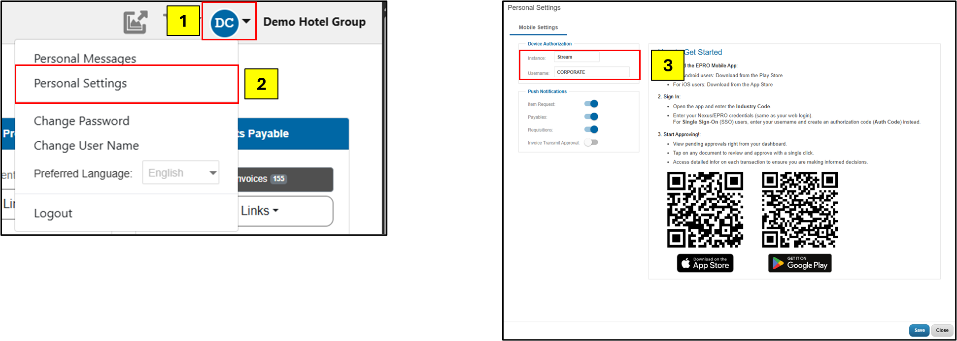This screenshot has width=957, height=341.
Task: Click the Download on the App Store badge
Action: pyautogui.click(x=705, y=263)
